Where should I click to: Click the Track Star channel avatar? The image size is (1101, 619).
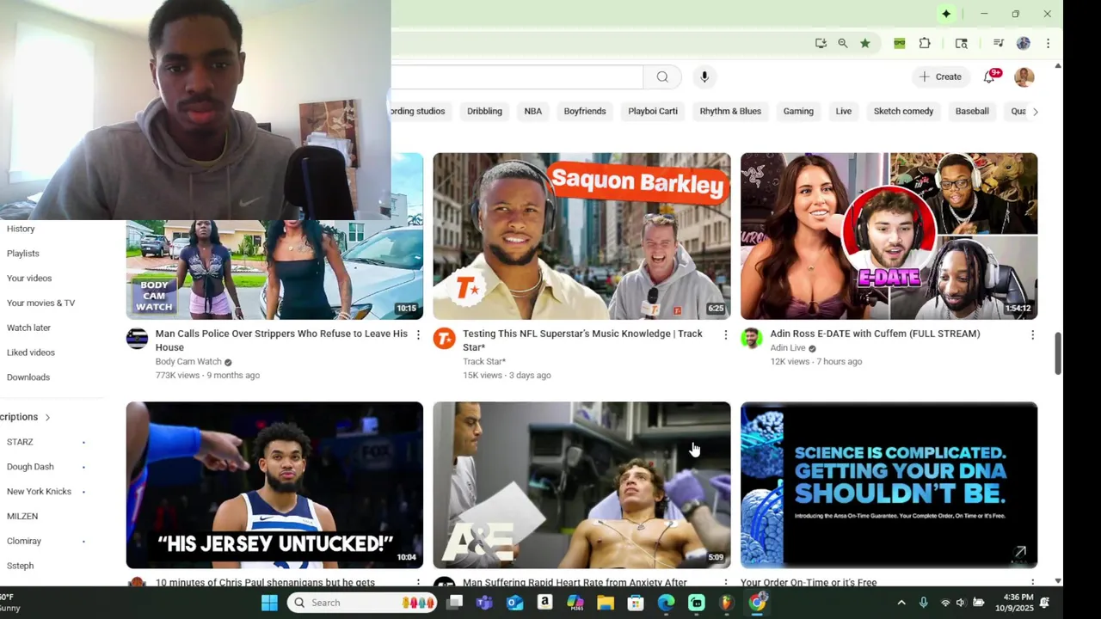click(x=444, y=338)
